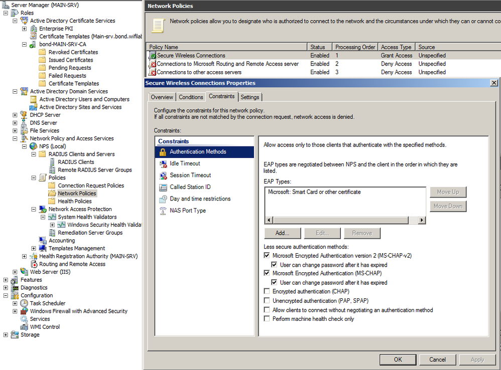Select Health Policies tree item
Viewport: 501px width, 370px height.
[75, 201]
